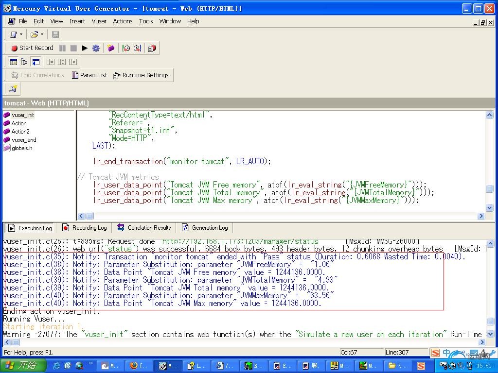Open the New Script toolbar button
The image size is (498, 373).
point(14,34)
